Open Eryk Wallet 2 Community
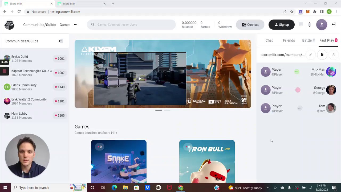Viewport: 341px width, 192px height. click(x=34, y=101)
